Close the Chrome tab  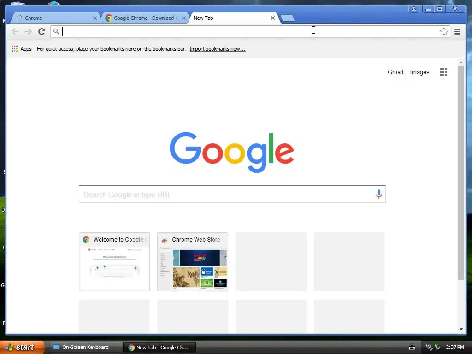(x=95, y=18)
